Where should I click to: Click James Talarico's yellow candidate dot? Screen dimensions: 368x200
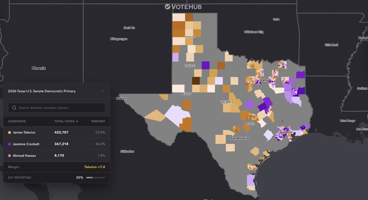tap(10, 132)
